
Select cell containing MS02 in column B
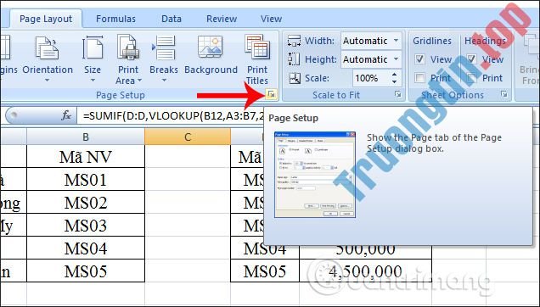coord(86,203)
